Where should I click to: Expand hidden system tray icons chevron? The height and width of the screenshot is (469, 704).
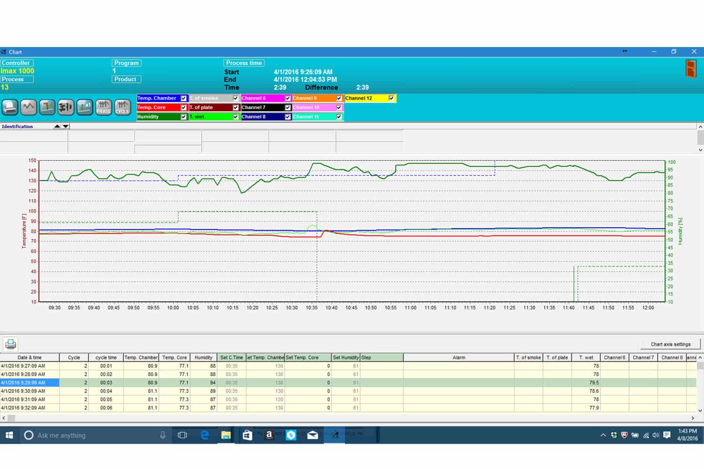[x=603, y=435]
